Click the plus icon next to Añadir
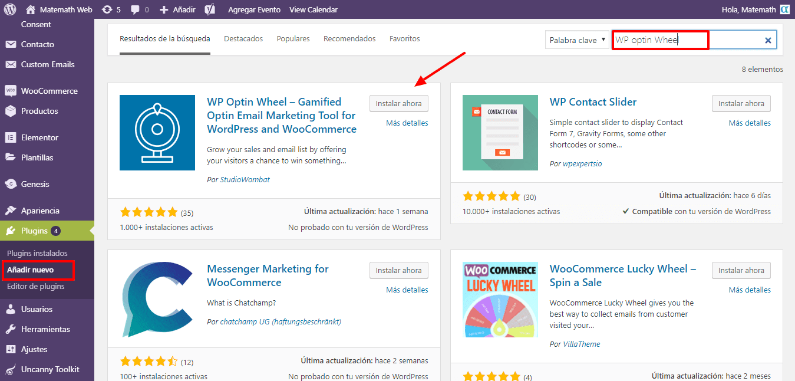This screenshot has height=381, width=795. 164,9
